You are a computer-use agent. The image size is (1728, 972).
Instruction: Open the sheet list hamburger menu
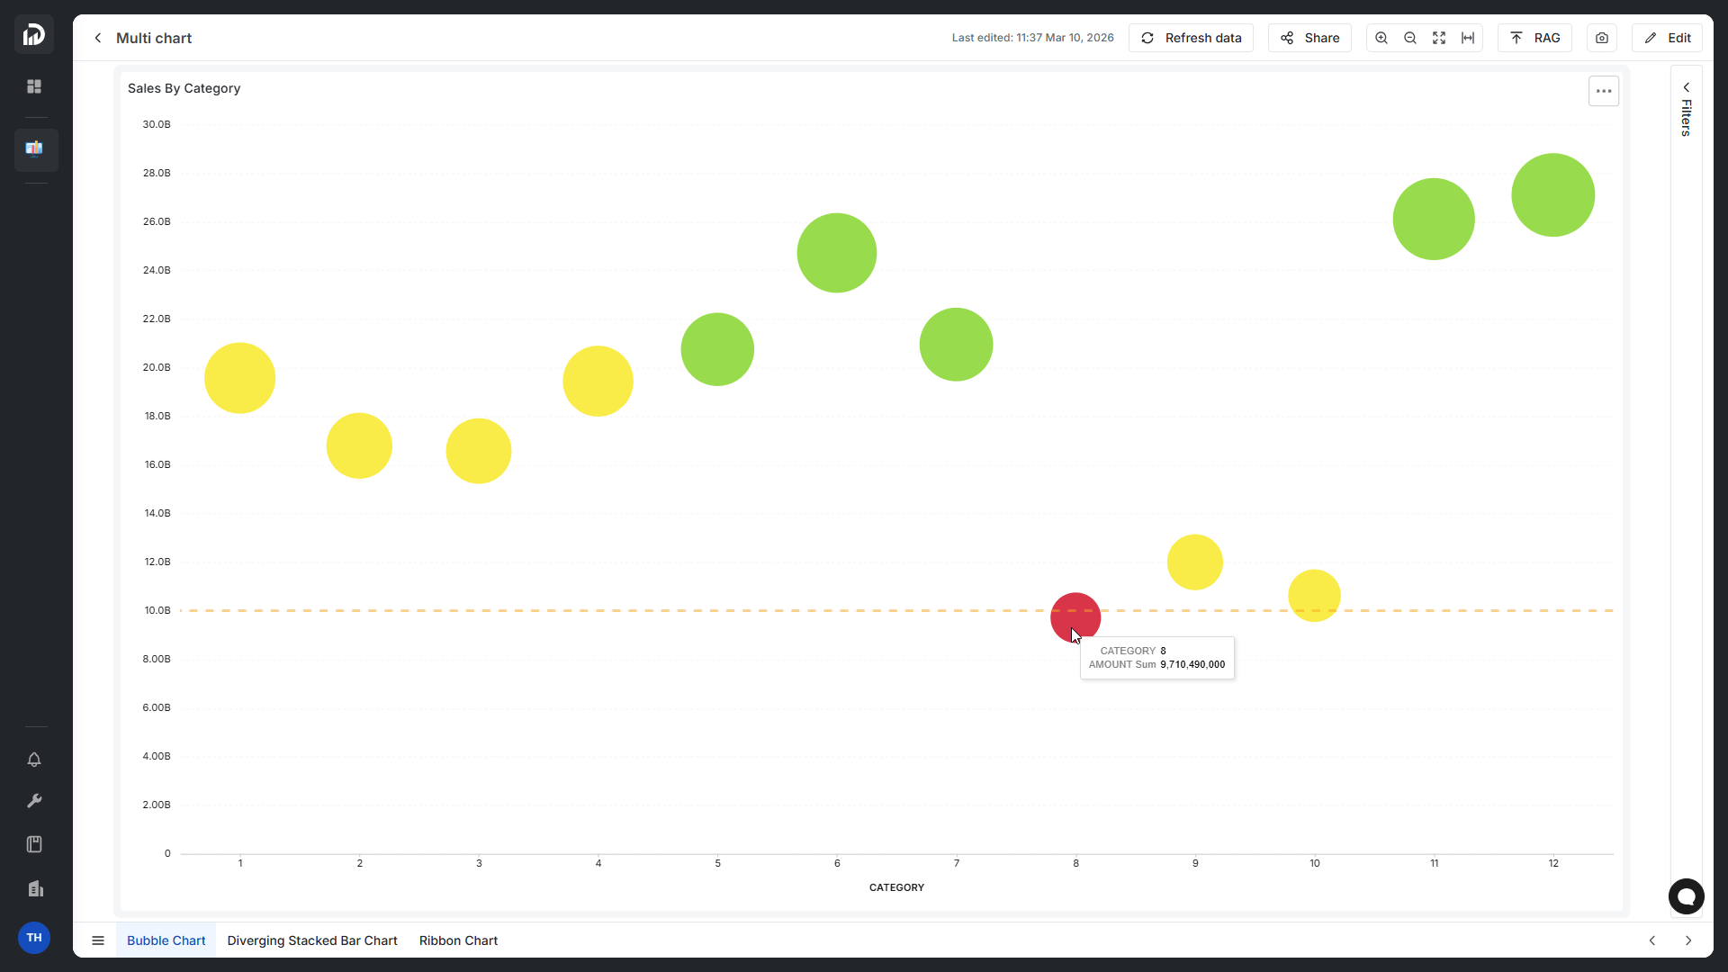pos(98,940)
